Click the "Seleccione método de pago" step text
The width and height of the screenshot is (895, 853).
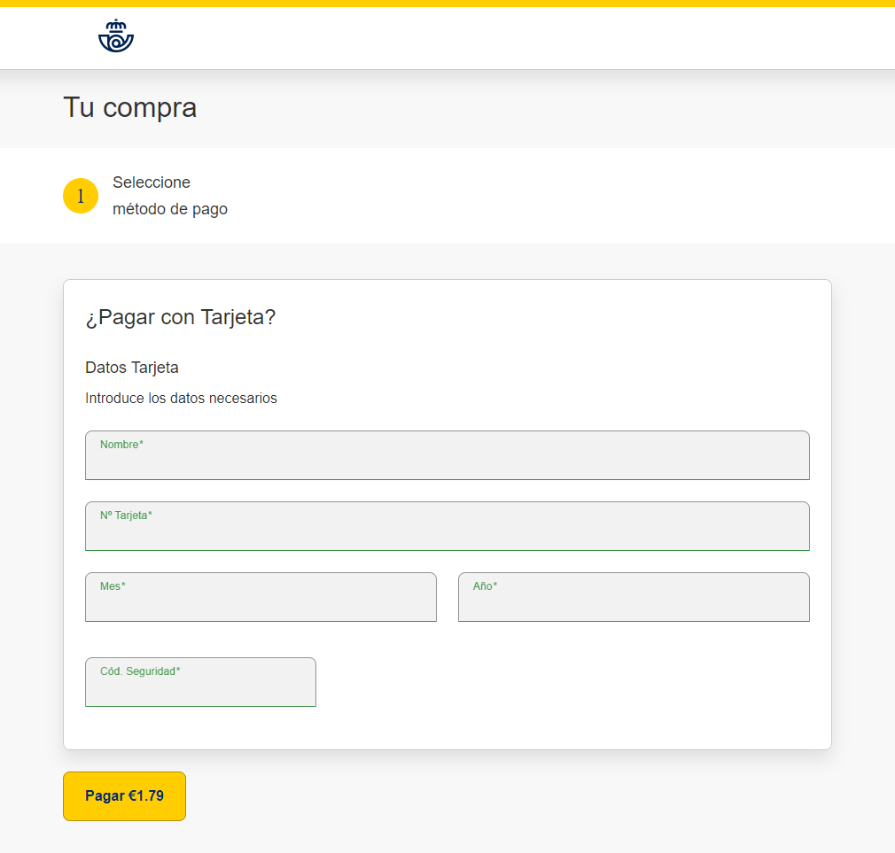pos(169,196)
